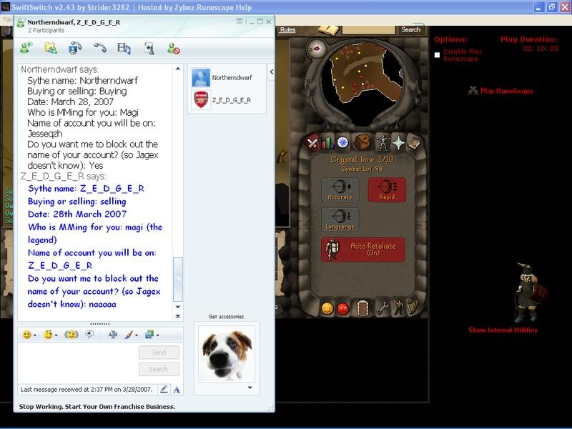The width and height of the screenshot is (572, 429).
Task: Click the search field above the minimap
Action: pos(368,29)
